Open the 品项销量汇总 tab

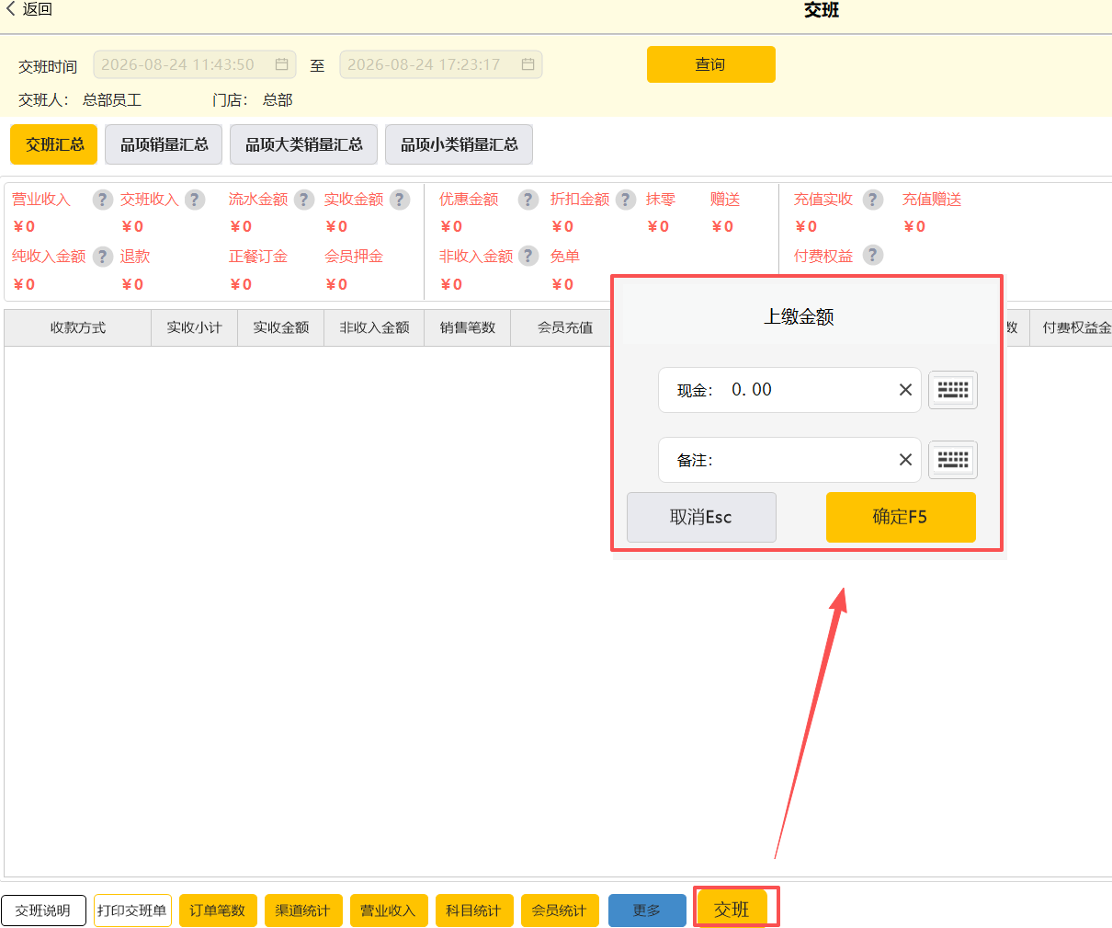pyautogui.click(x=164, y=144)
